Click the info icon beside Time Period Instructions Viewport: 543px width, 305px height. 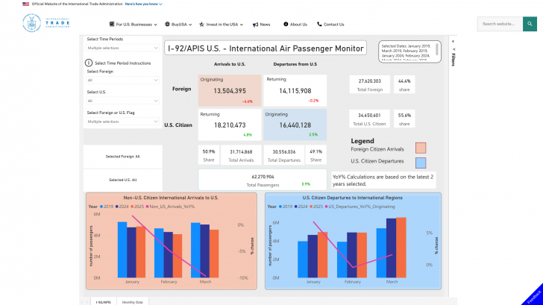point(89,63)
